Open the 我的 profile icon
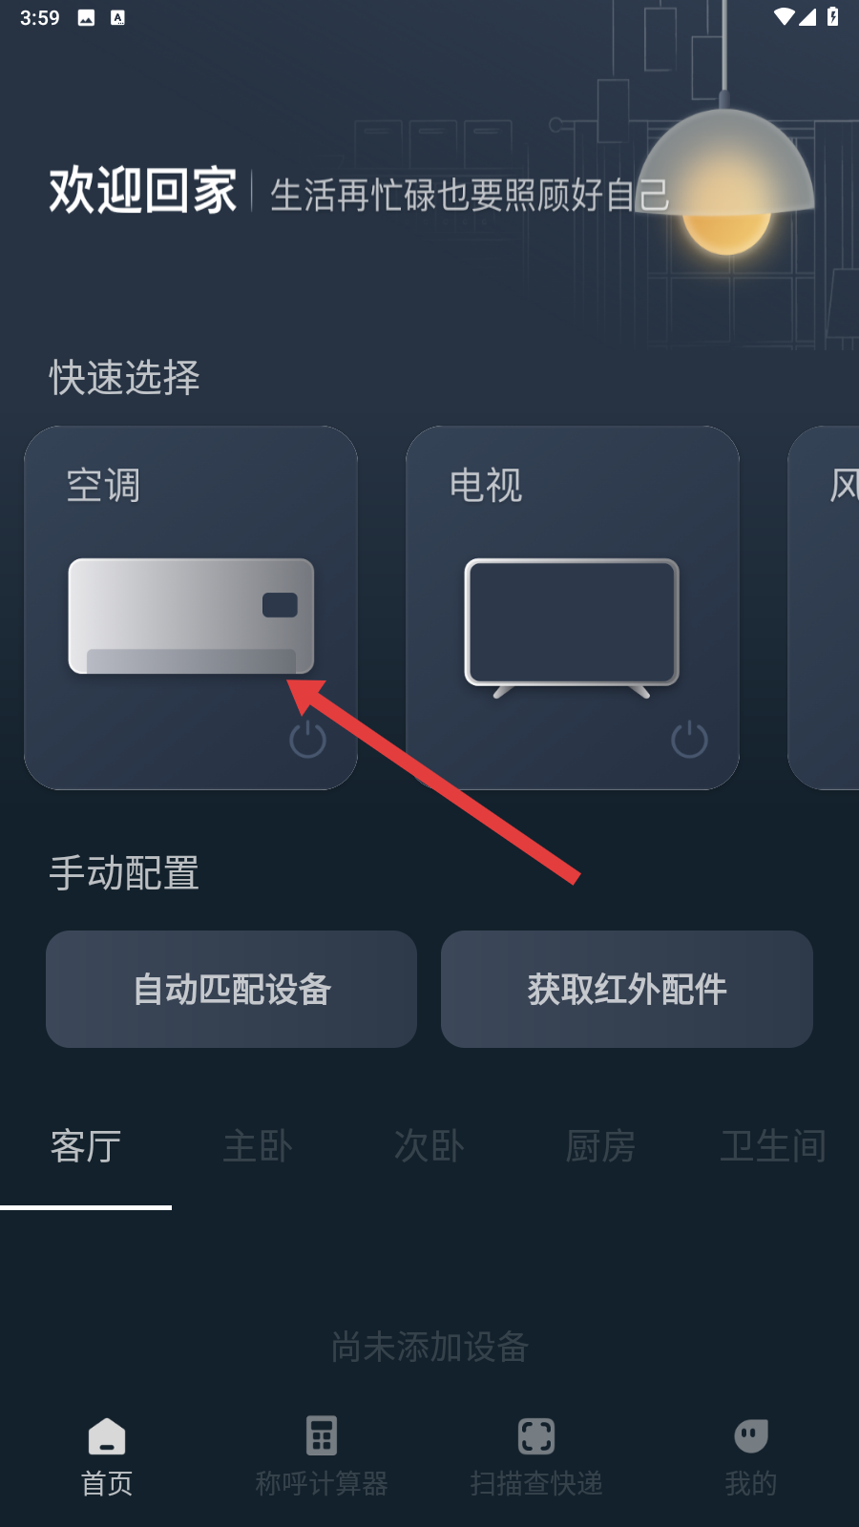The image size is (859, 1527). pyautogui.click(x=751, y=1435)
